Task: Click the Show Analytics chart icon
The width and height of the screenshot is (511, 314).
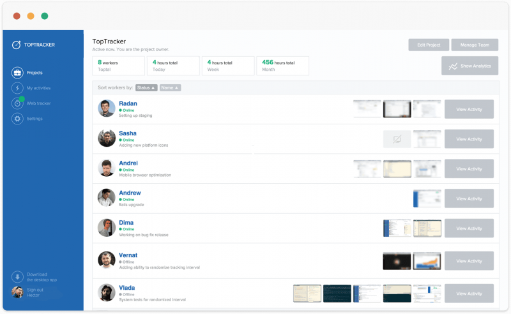Action: (x=453, y=66)
